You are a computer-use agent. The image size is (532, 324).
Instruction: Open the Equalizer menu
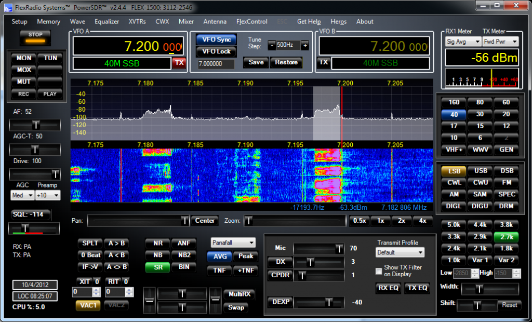[x=107, y=22]
